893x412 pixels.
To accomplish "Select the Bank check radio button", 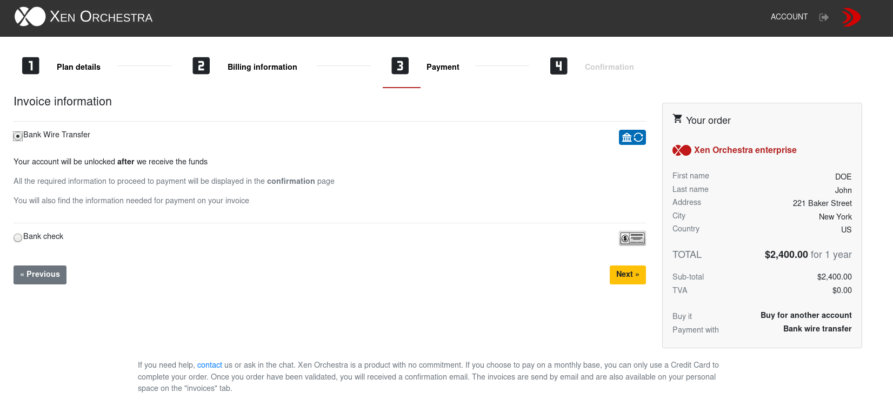I will coord(18,238).
